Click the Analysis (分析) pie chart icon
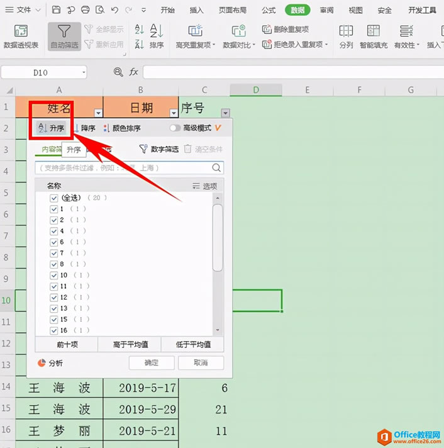Viewport: 444px width, 448px height. click(42, 362)
